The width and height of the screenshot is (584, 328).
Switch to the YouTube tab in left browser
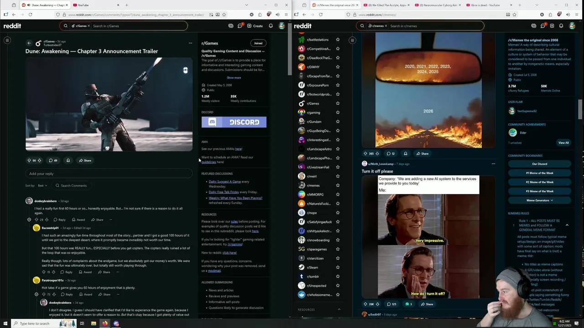(x=96, y=5)
